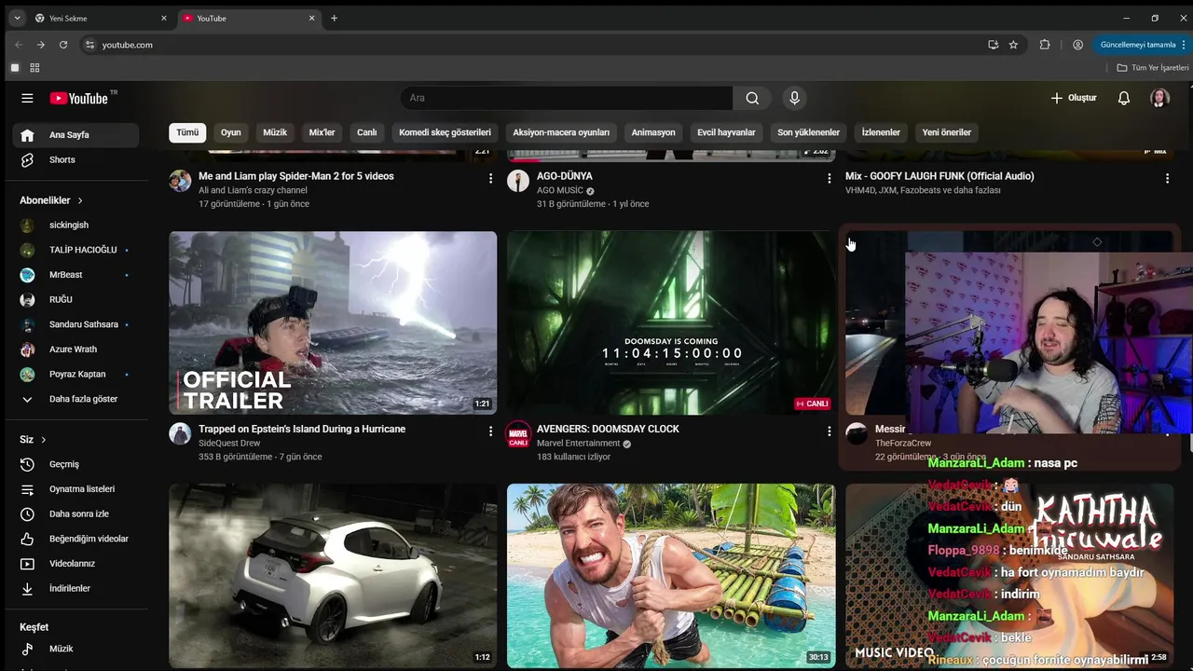1193x671 pixels.
Task: Click the YouTube logo
Action: 79,98
